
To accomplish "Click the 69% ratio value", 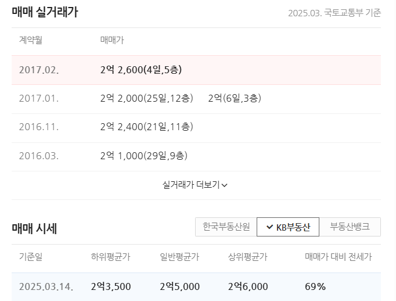I will (x=315, y=286).
